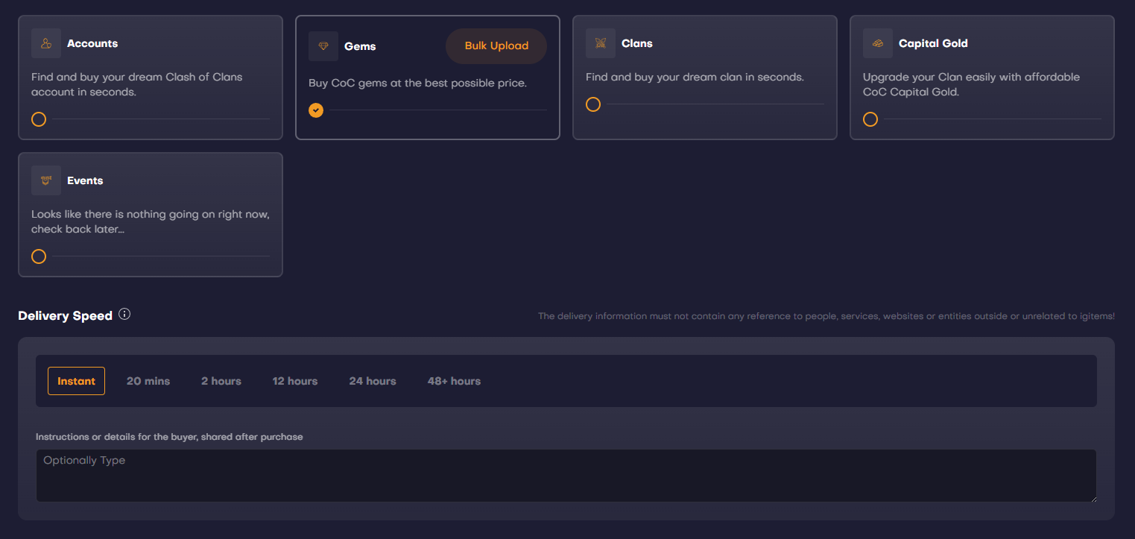Focus the buyer instructions text area
The width and height of the screenshot is (1135, 539).
pos(566,476)
